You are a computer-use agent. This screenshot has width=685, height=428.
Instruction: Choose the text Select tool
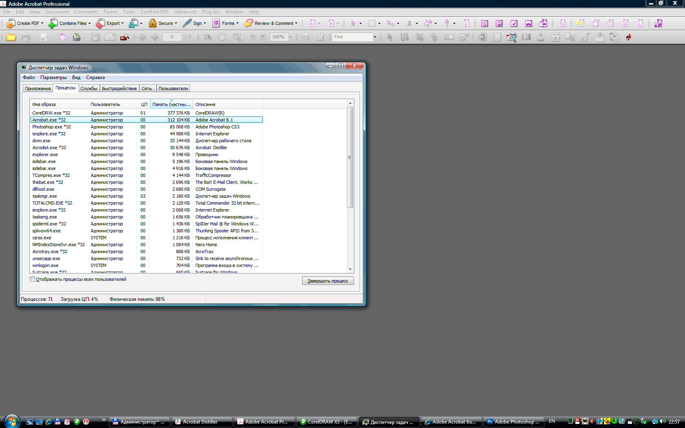point(208,37)
